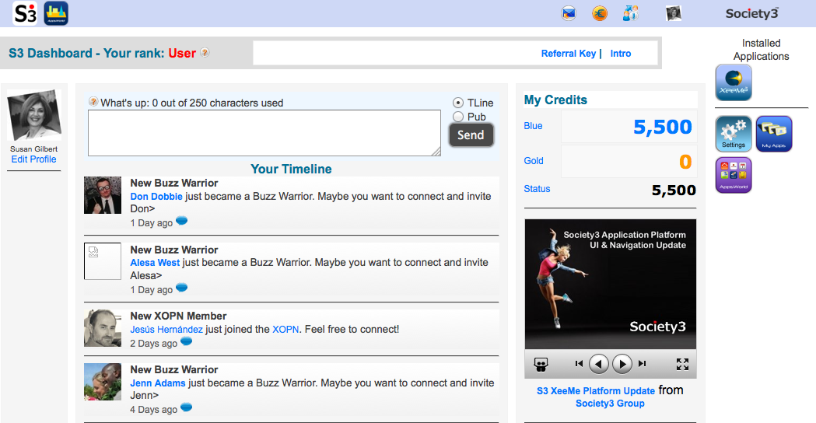Click the blue 5,500 credits value
The image size is (816, 423).
[x=662, y=127]
